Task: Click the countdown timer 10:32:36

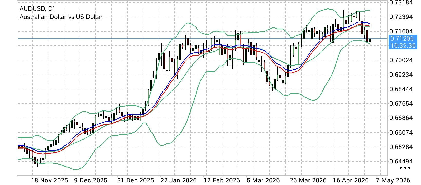Action: (x=403, y=46)
